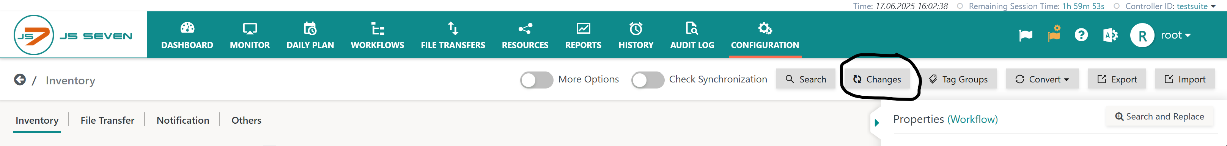This screenshot has width=1227, height=146.
Task: Open the help question mark icon
Action: [x=1081, y=35]
